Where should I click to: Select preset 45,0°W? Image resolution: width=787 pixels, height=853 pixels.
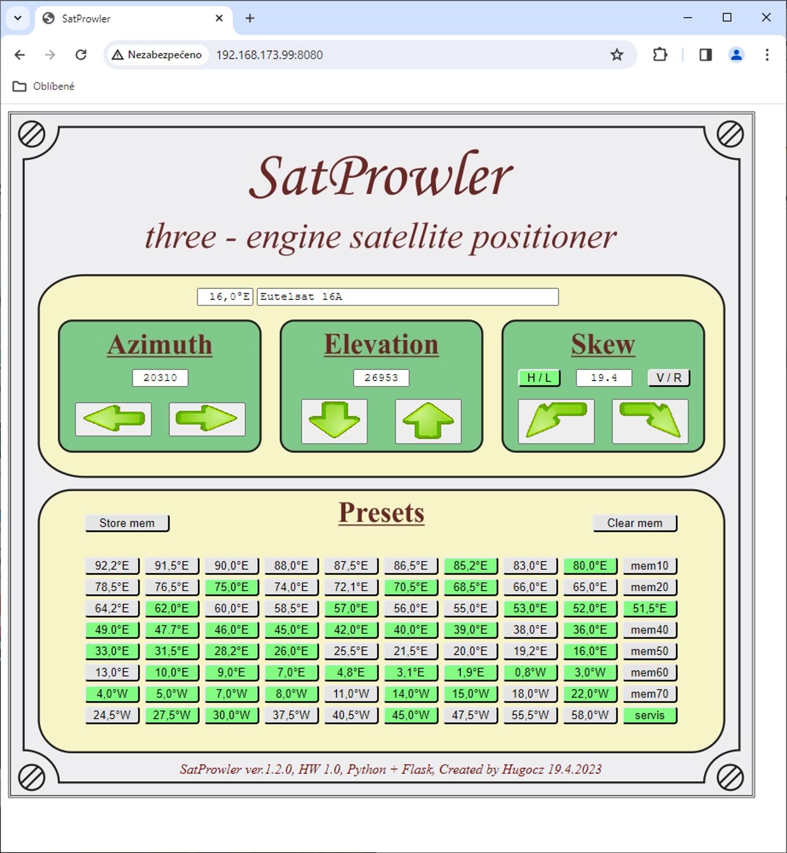point(411,715)
